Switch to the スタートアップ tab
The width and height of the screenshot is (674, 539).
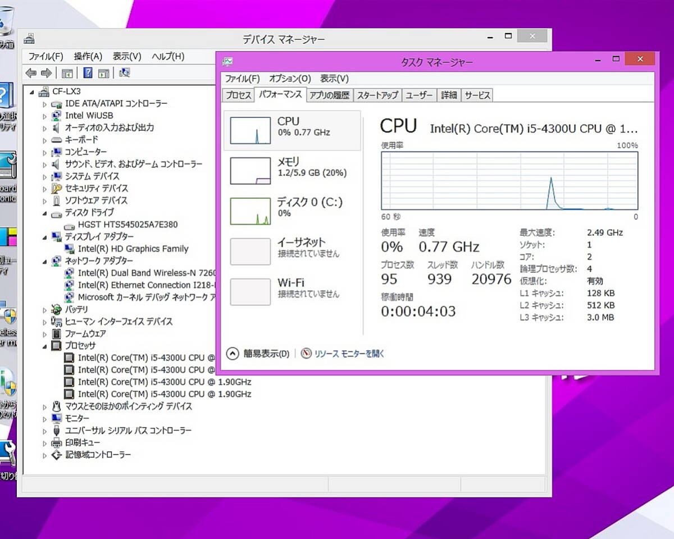tap(377, 95)
